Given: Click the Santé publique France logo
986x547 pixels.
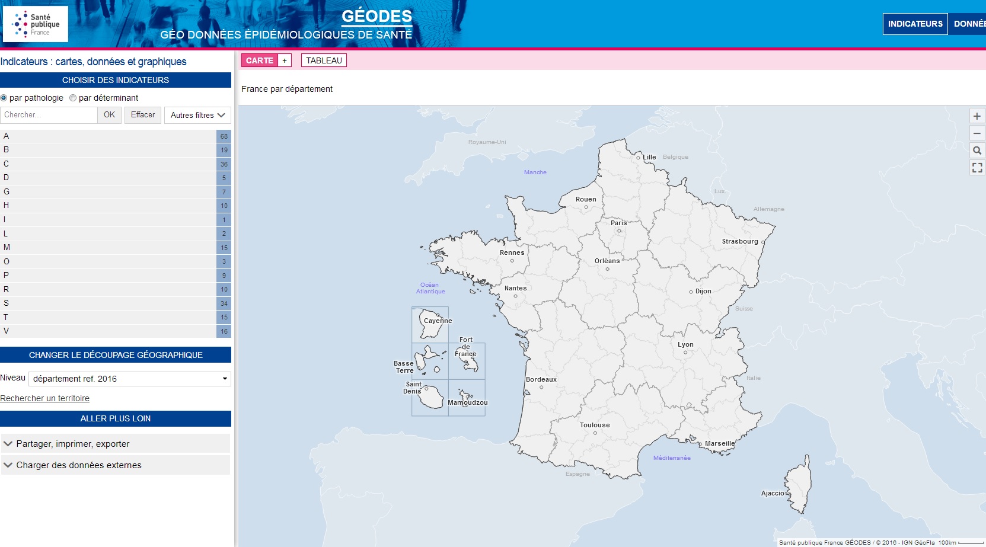Looking at the screenshot, I should [x=36, y=24].
